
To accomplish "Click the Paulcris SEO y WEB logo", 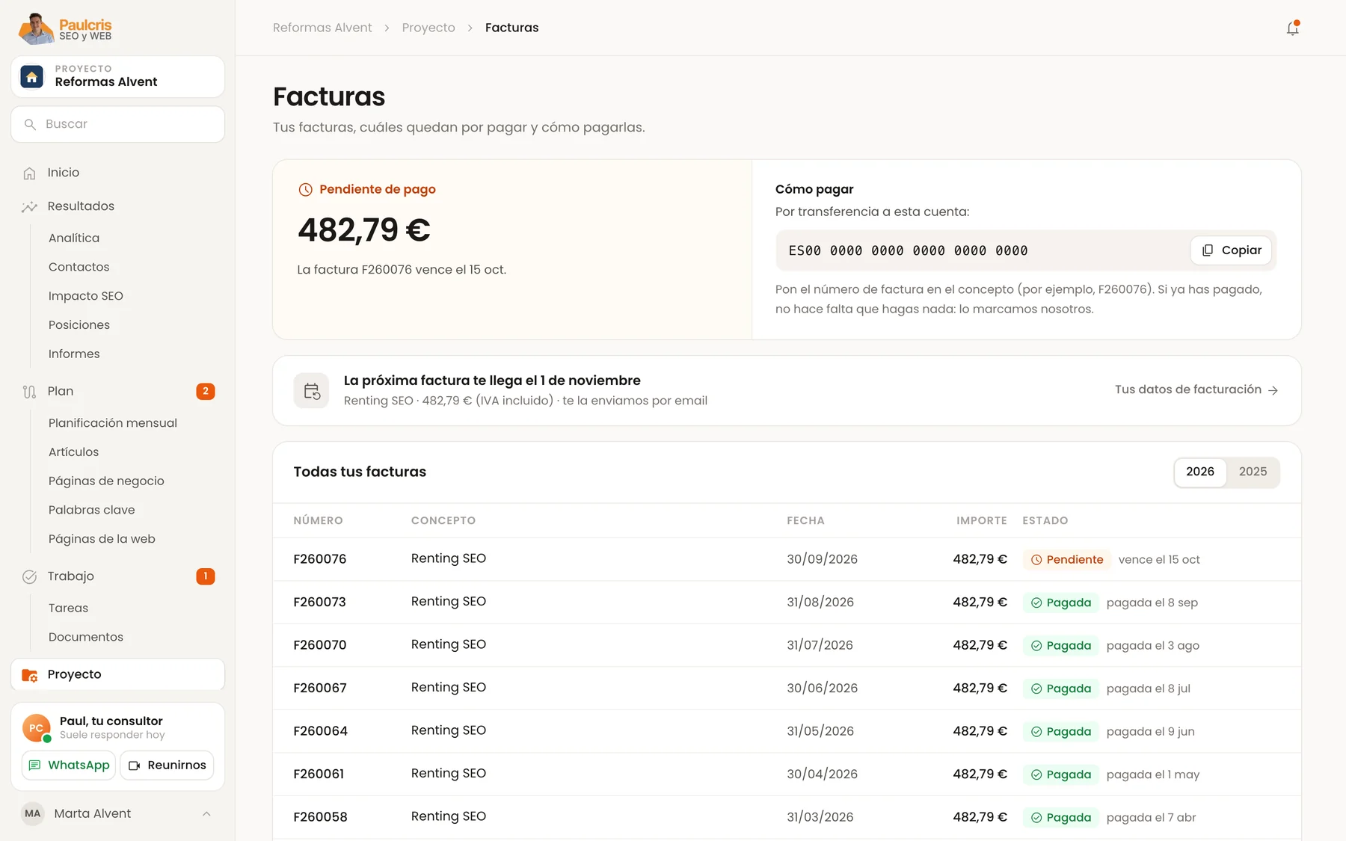I will (66, 29).
